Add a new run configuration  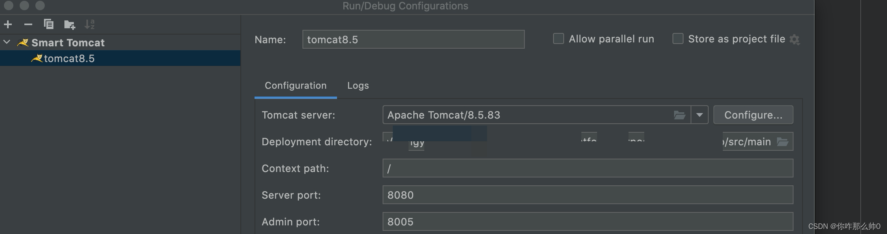pyautogui.click(x=8, y=24)
